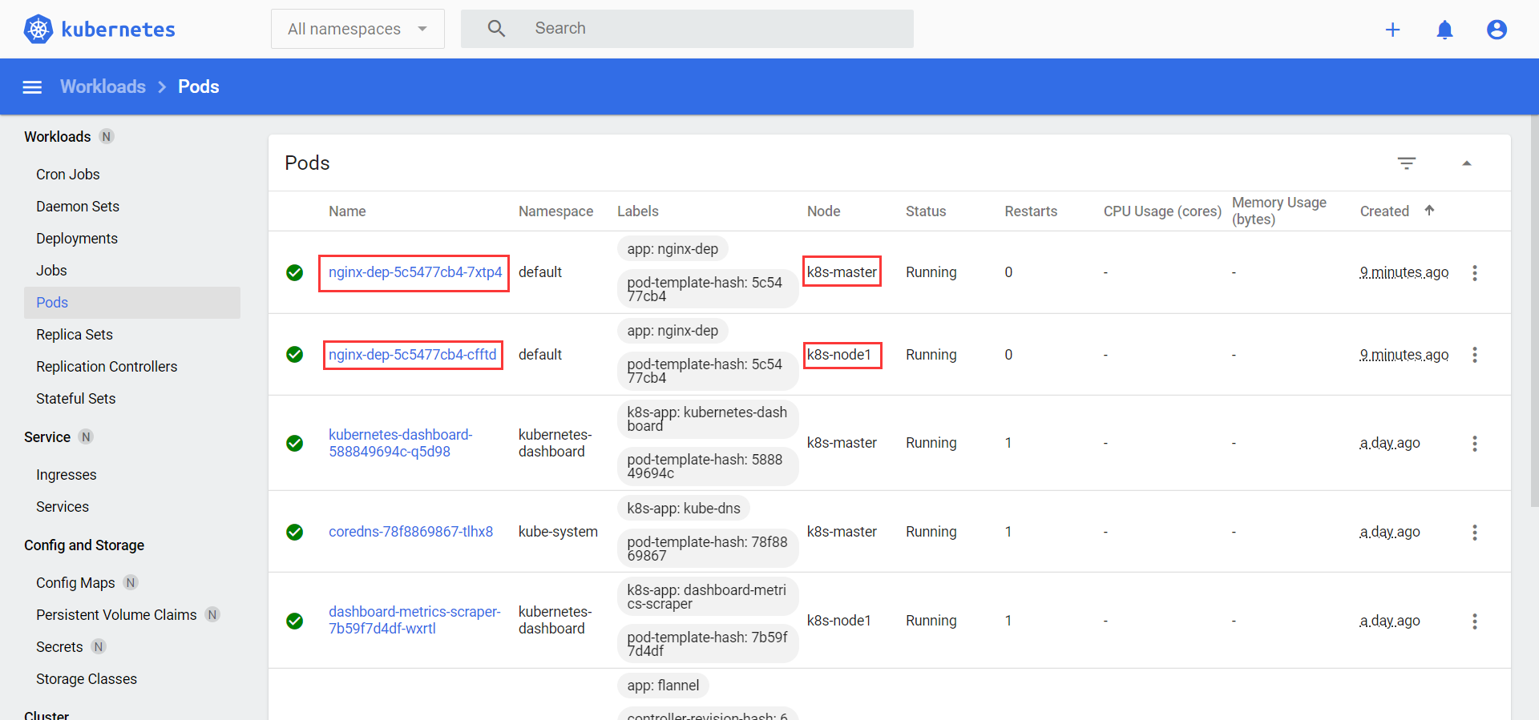Sort table by Created column header
The height and width of the screenshot is (720, 1539).
point(1384,211)
